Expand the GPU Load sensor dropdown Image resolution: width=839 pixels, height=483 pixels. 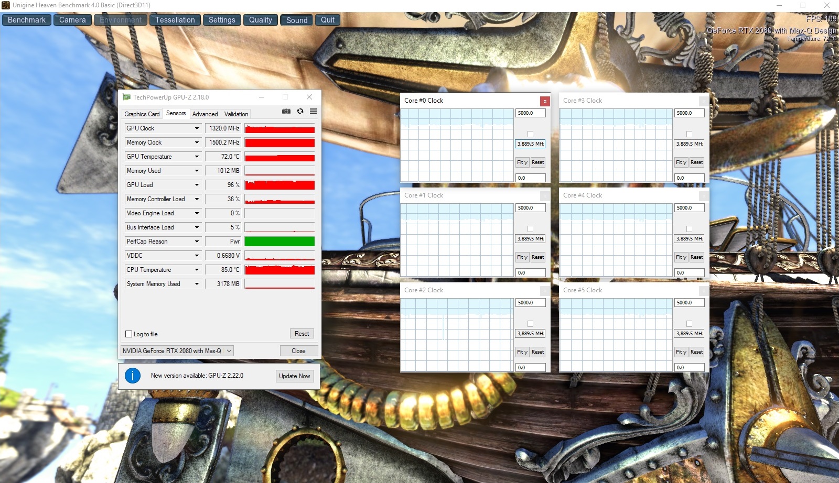coord(197,185)
